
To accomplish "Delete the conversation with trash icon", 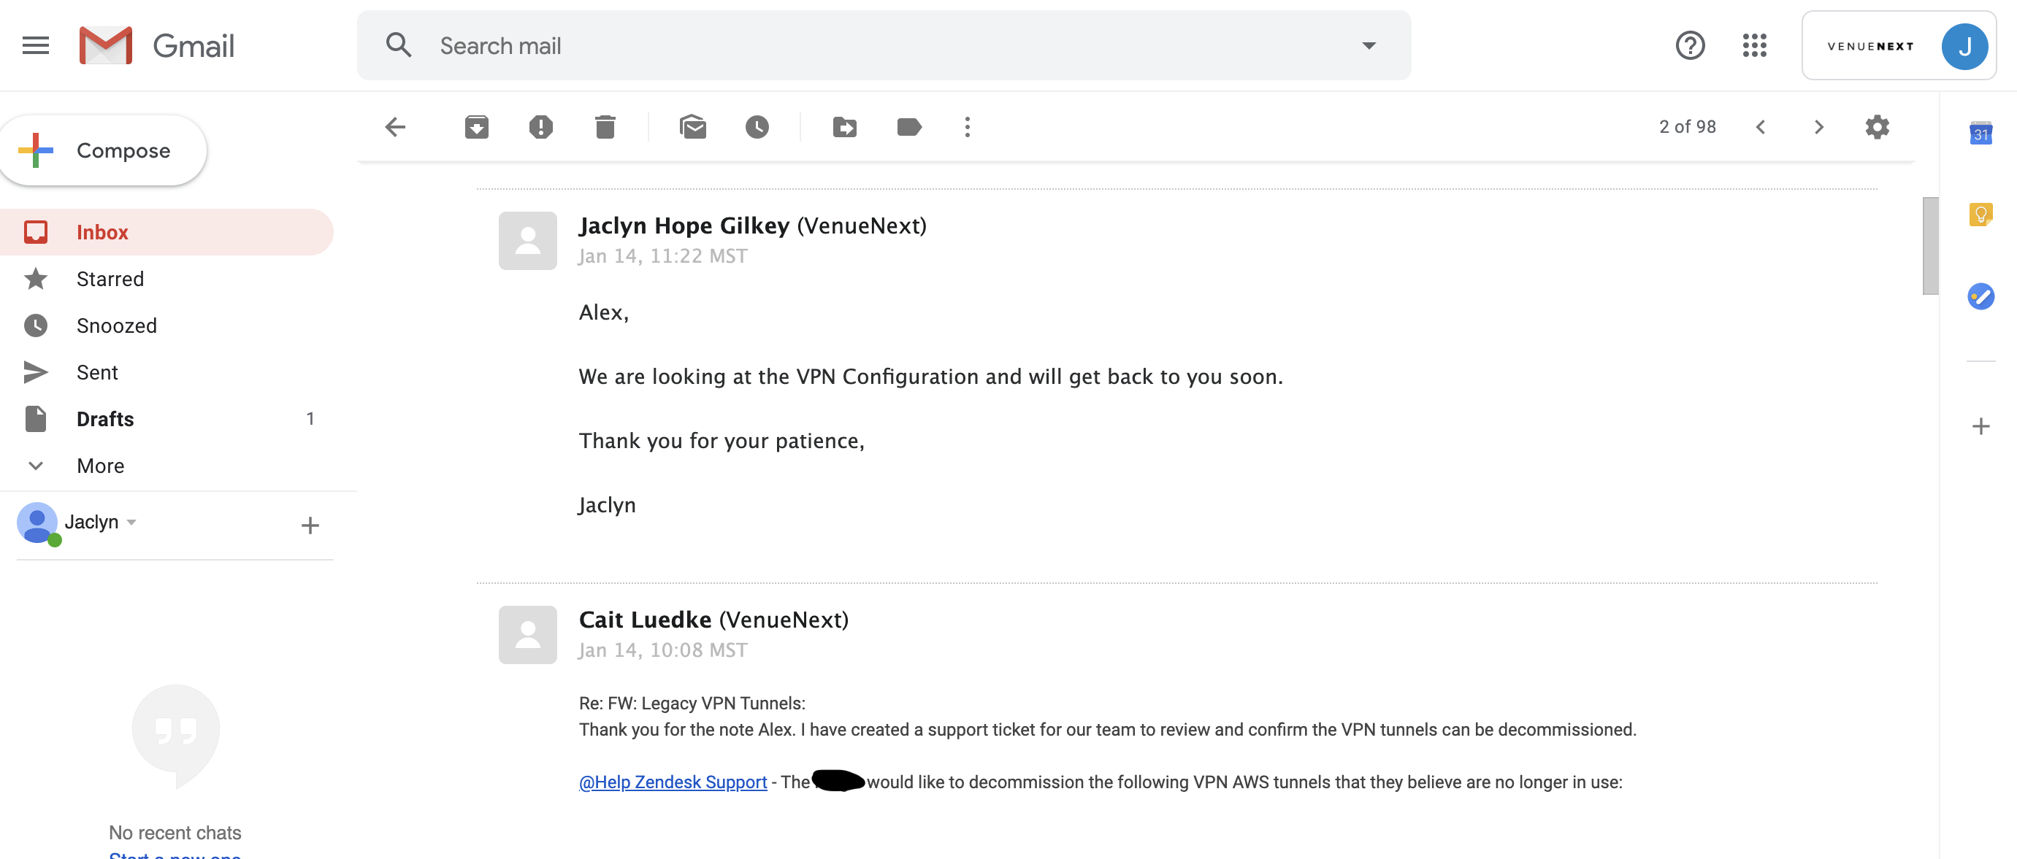I will click(605, 127).
